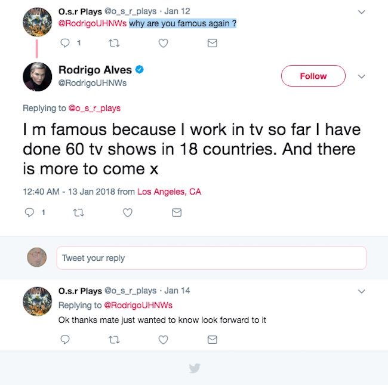
Task: Reply to Rodrigo Alves' main tweet
Action: (29, 212)
